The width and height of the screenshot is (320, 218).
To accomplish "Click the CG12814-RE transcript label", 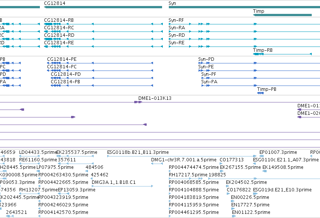I will tap(59, 43).
